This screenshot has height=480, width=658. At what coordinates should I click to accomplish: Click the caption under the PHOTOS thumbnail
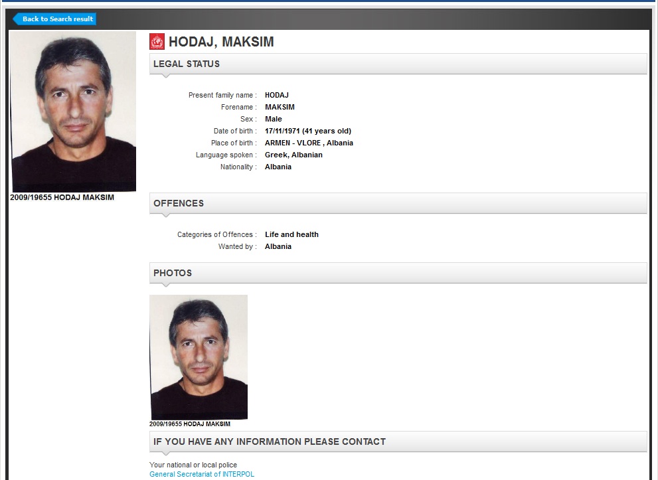[190, 424]
